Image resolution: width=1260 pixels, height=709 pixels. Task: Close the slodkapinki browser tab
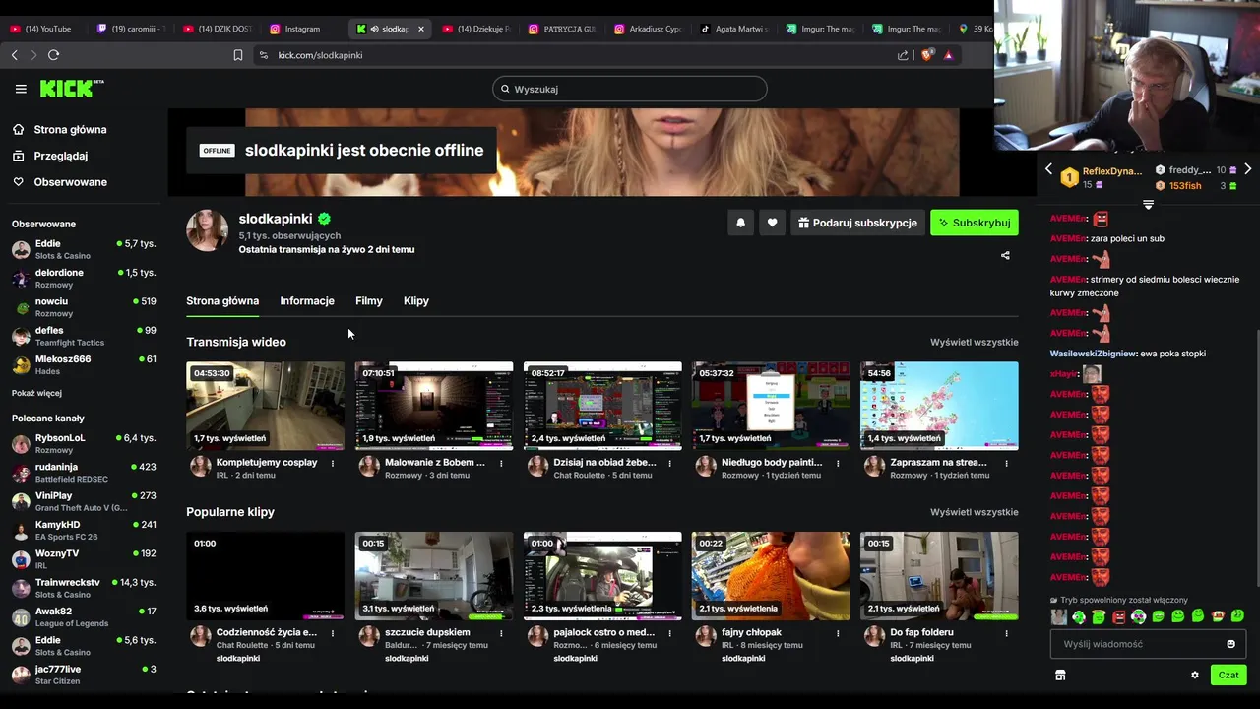pyautogui.click(x=421, y=29)
